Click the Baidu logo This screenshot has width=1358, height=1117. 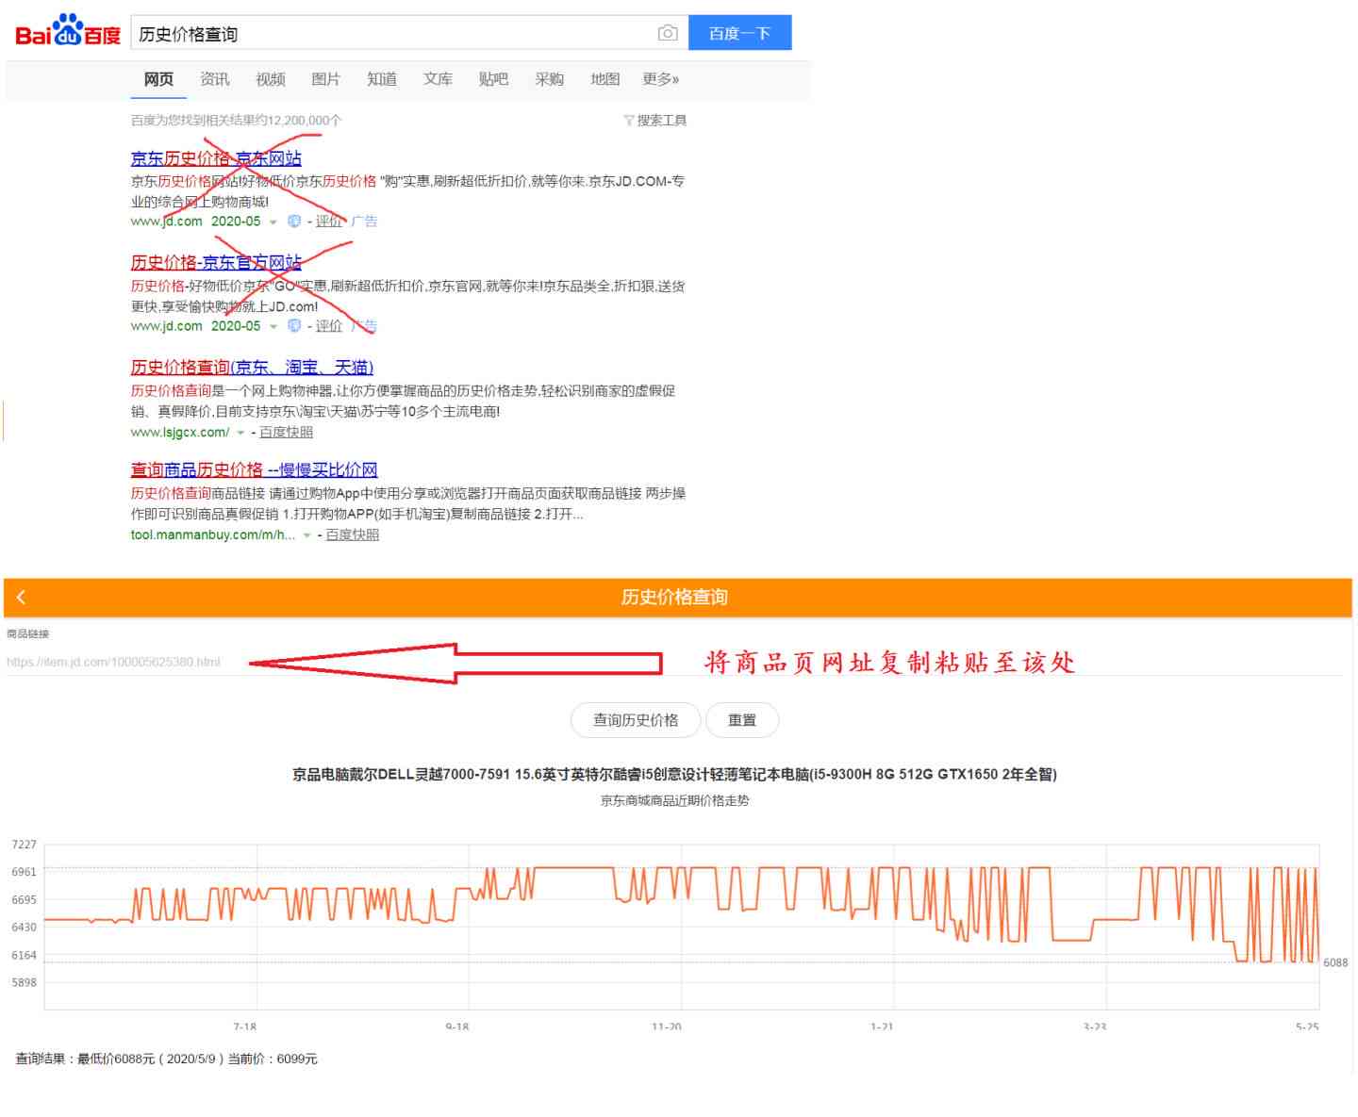click(x=68, y=31)
